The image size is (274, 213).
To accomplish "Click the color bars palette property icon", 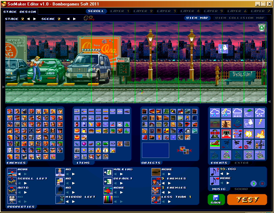I will click(x=108, y=199).
